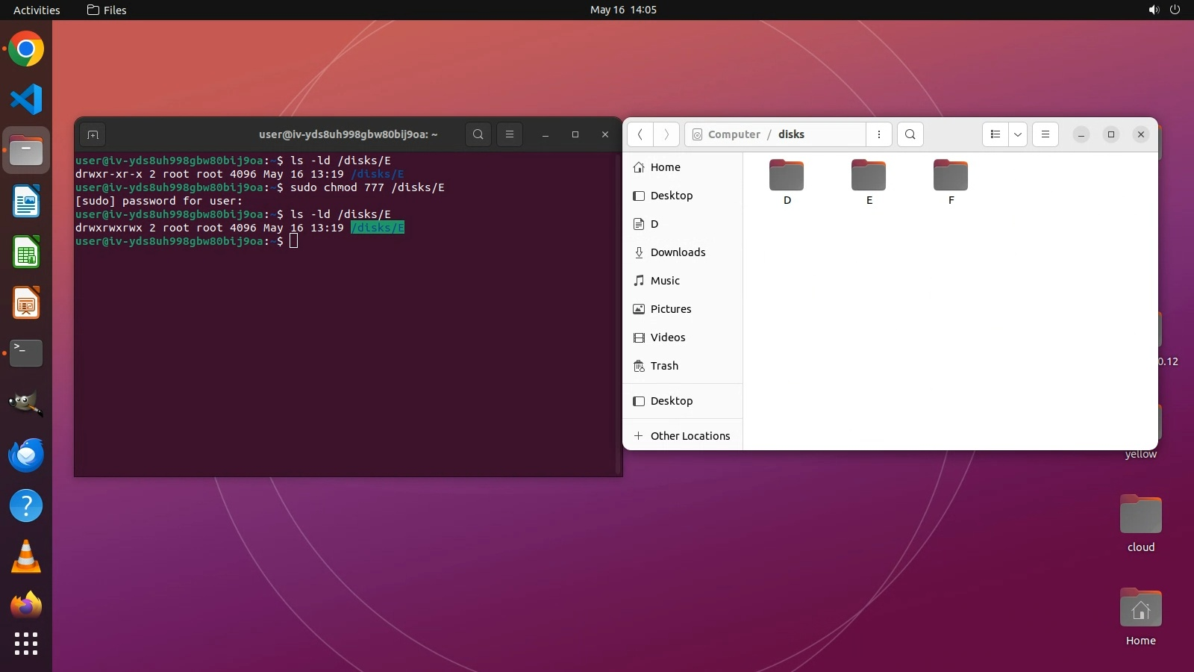Click the terminal new tab icon

coord(93,134)
